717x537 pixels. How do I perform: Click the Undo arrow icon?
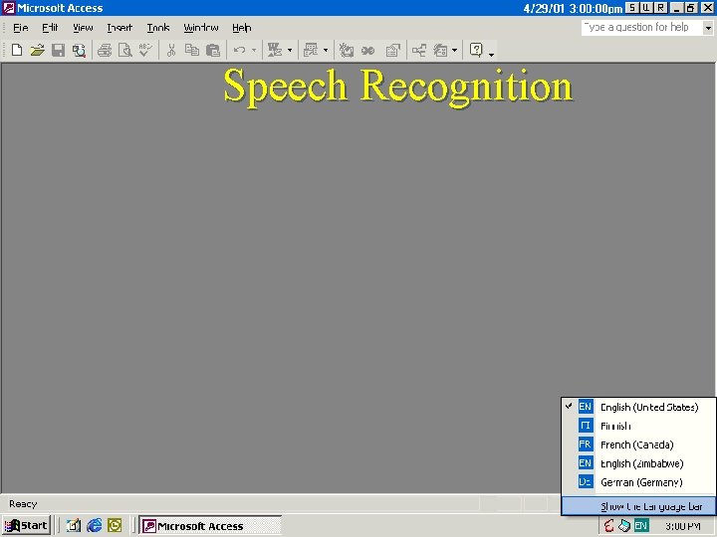[240, 50]
